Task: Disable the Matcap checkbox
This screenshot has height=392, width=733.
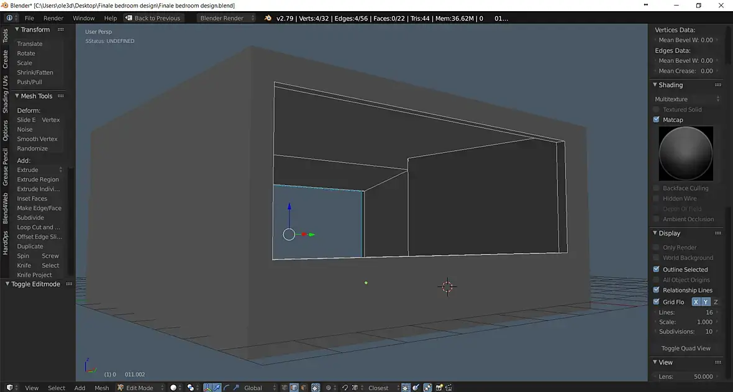Action: [x=657, y=120]
